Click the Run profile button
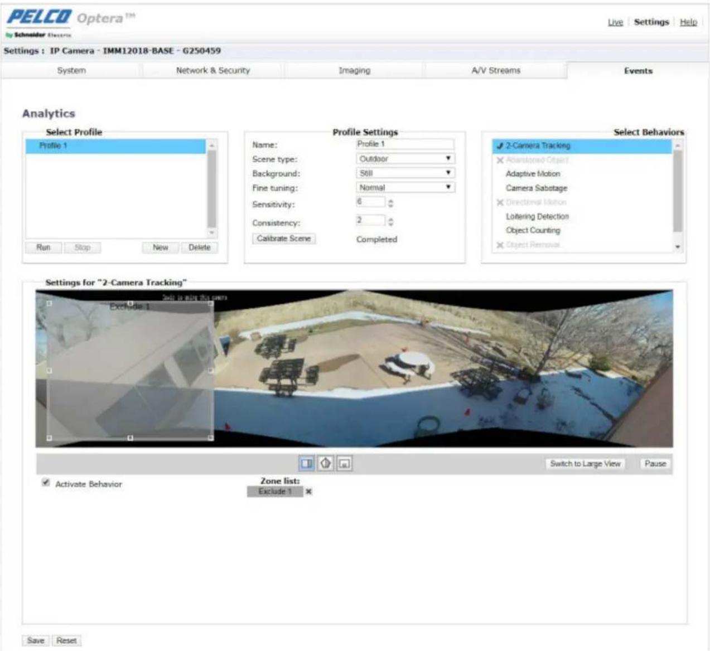This screenshot has height=651, width=710. coord(44,247)
